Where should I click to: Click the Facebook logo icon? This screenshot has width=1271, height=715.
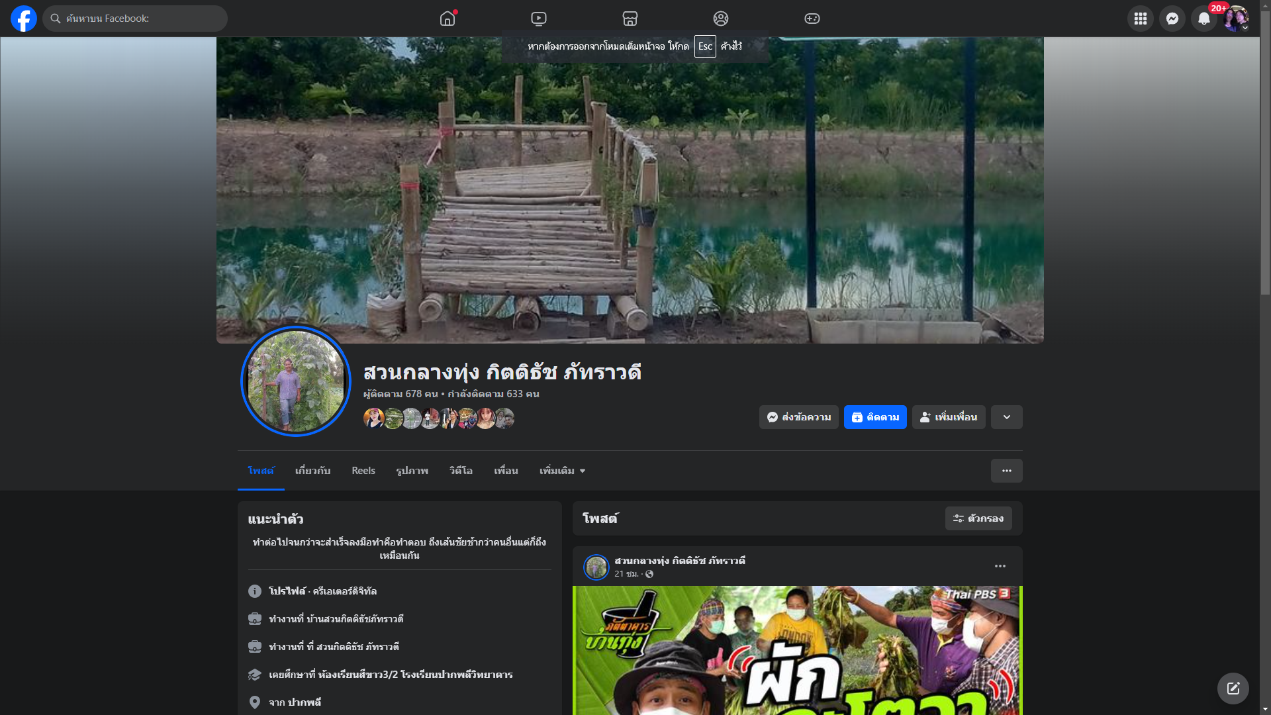24,19
